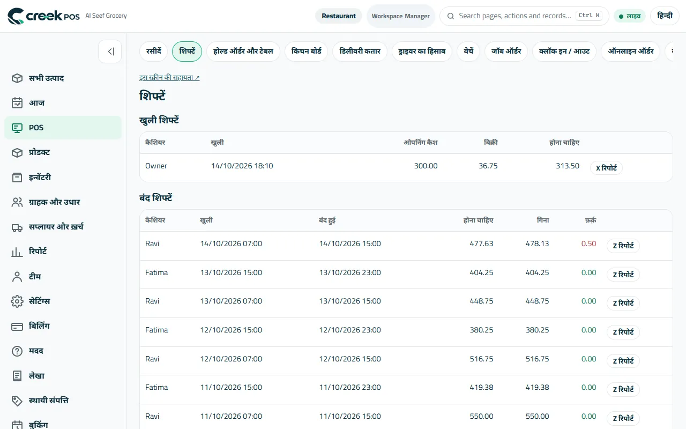Click the 0.50 difference value for Ravi
Image resolution: width=686 pixels, height=429 pixels.
(588, 243)
